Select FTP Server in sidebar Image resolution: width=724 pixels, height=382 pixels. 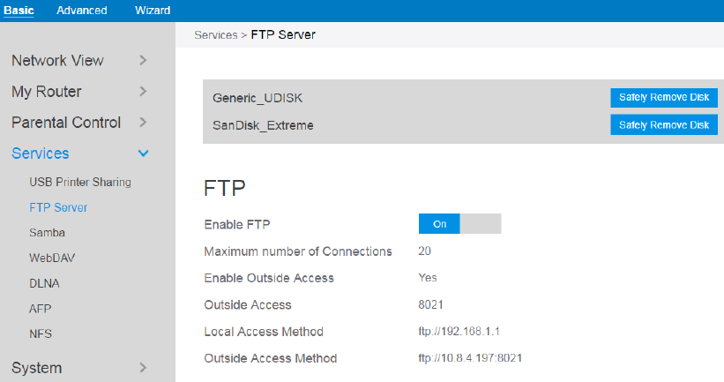pyautogui.click(x=58, y=208)
